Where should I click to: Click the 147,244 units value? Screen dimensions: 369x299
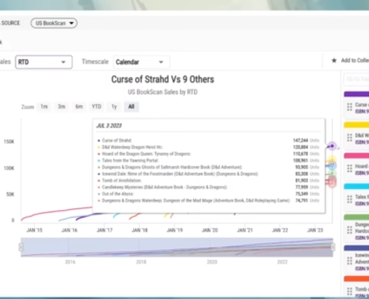click(x=301, y=140)
